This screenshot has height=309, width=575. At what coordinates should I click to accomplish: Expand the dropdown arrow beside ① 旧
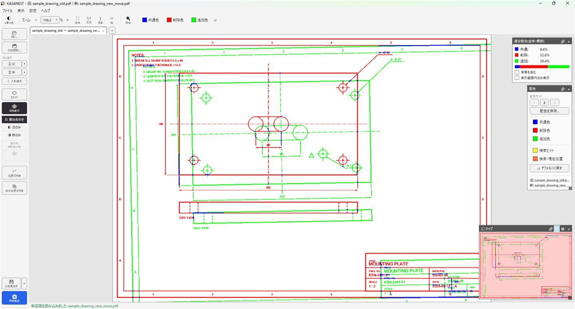(x=24, y=64)
